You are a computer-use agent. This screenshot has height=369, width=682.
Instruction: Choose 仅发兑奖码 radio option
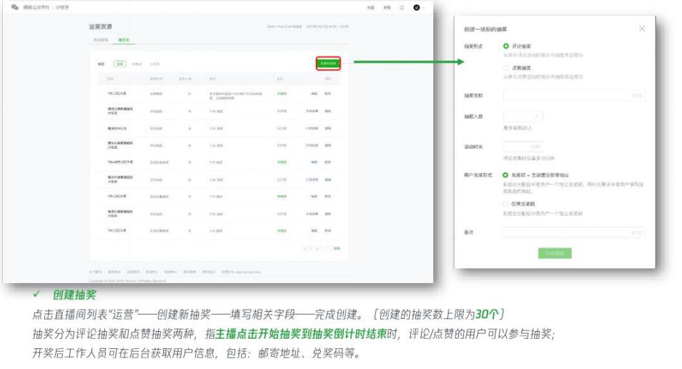506,204
